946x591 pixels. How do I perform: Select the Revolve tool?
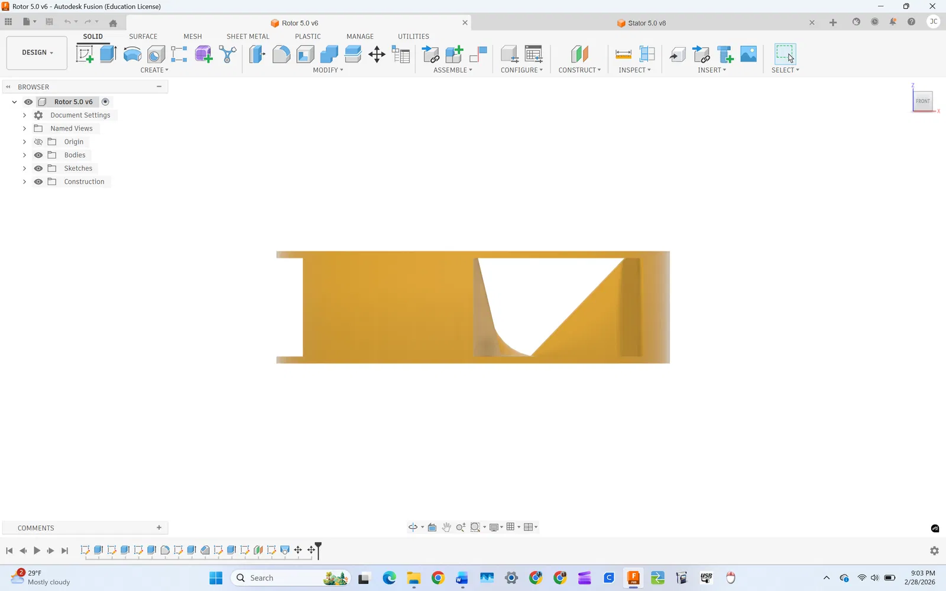point(132,54)
